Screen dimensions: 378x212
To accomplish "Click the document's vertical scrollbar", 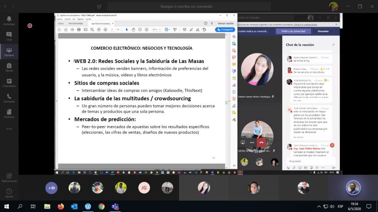I will (226, 102).
